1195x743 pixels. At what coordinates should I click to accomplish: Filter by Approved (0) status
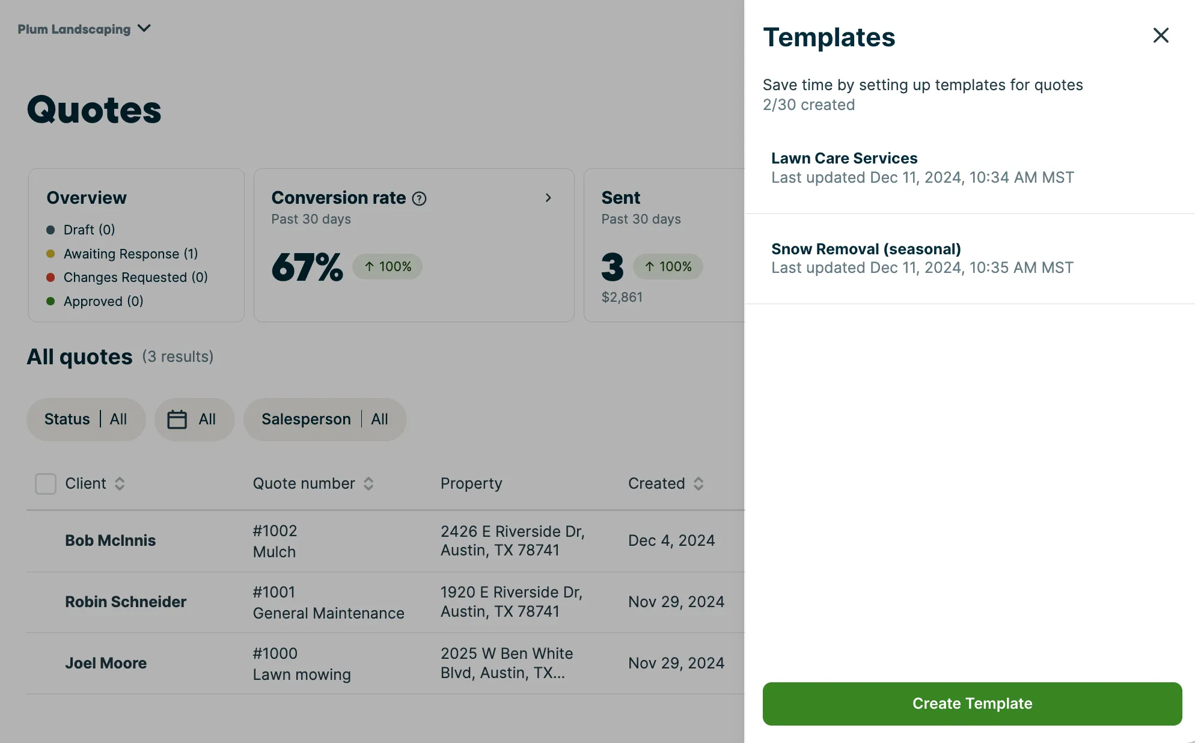click(94, 301)
